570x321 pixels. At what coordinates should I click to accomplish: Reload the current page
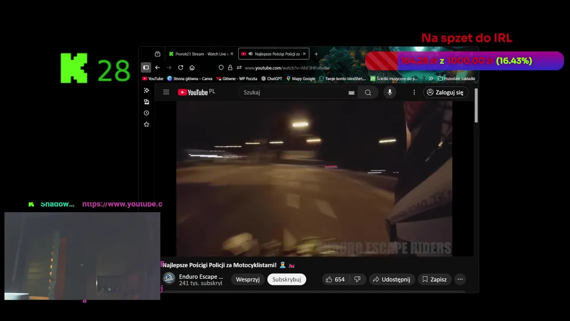coord(180,67)
